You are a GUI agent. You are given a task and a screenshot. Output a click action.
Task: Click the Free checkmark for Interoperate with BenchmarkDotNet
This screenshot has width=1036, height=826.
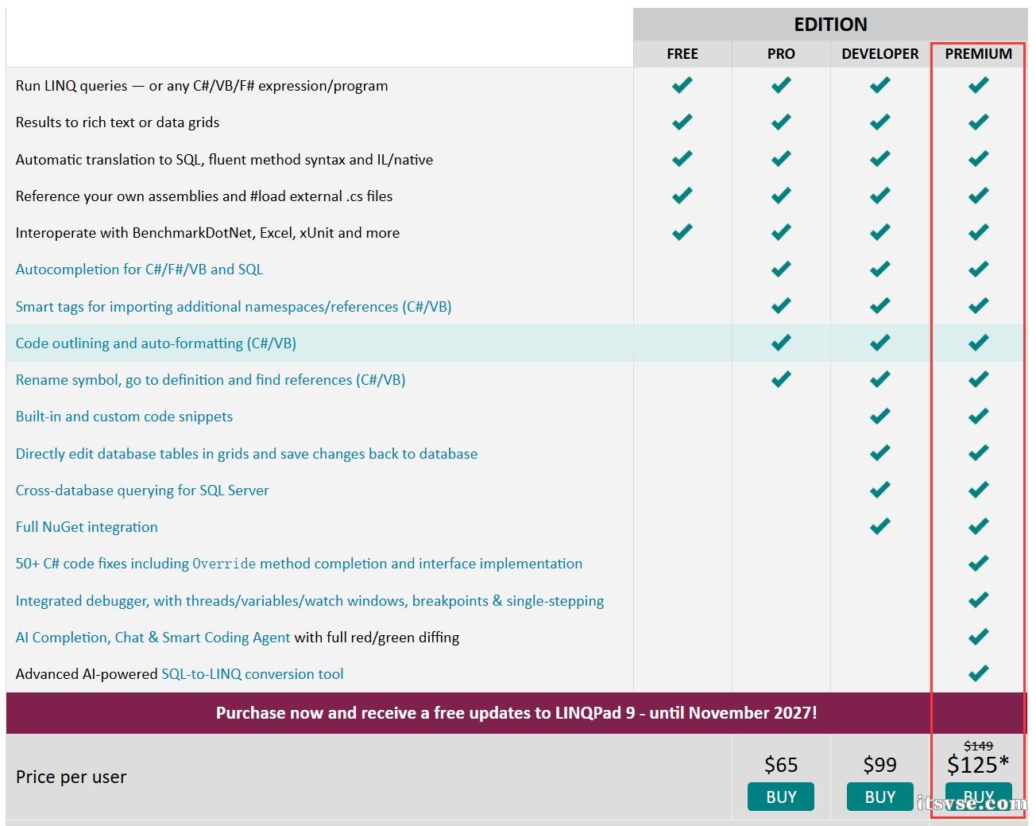click(x=682, y=232)
